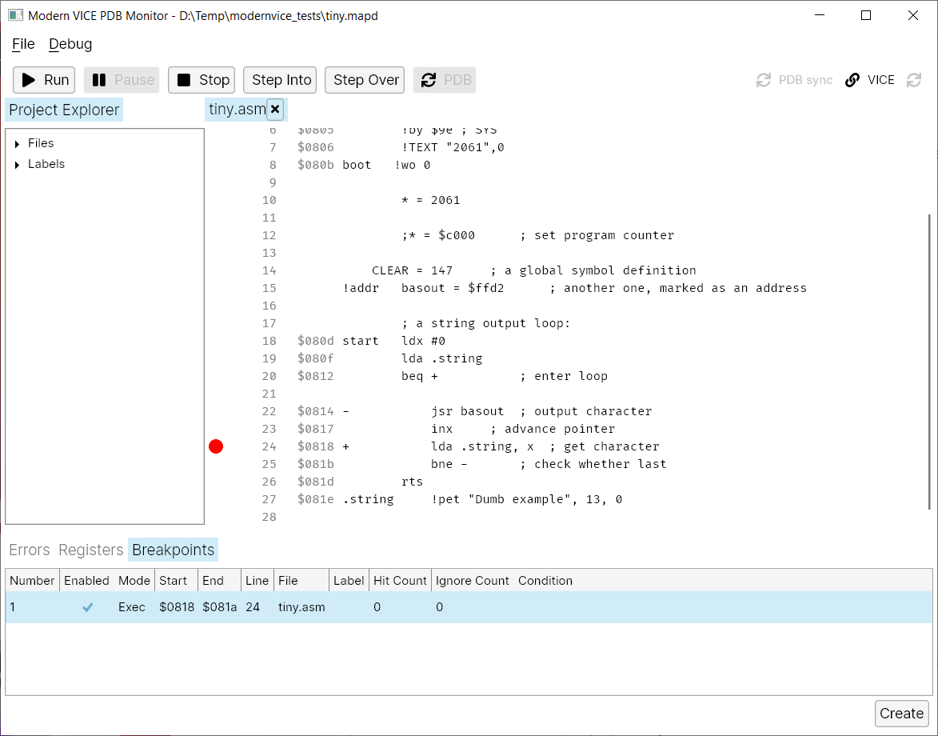938x736 pixels.
Task: Expand the Files tree node
Action: tap(18, 144)
